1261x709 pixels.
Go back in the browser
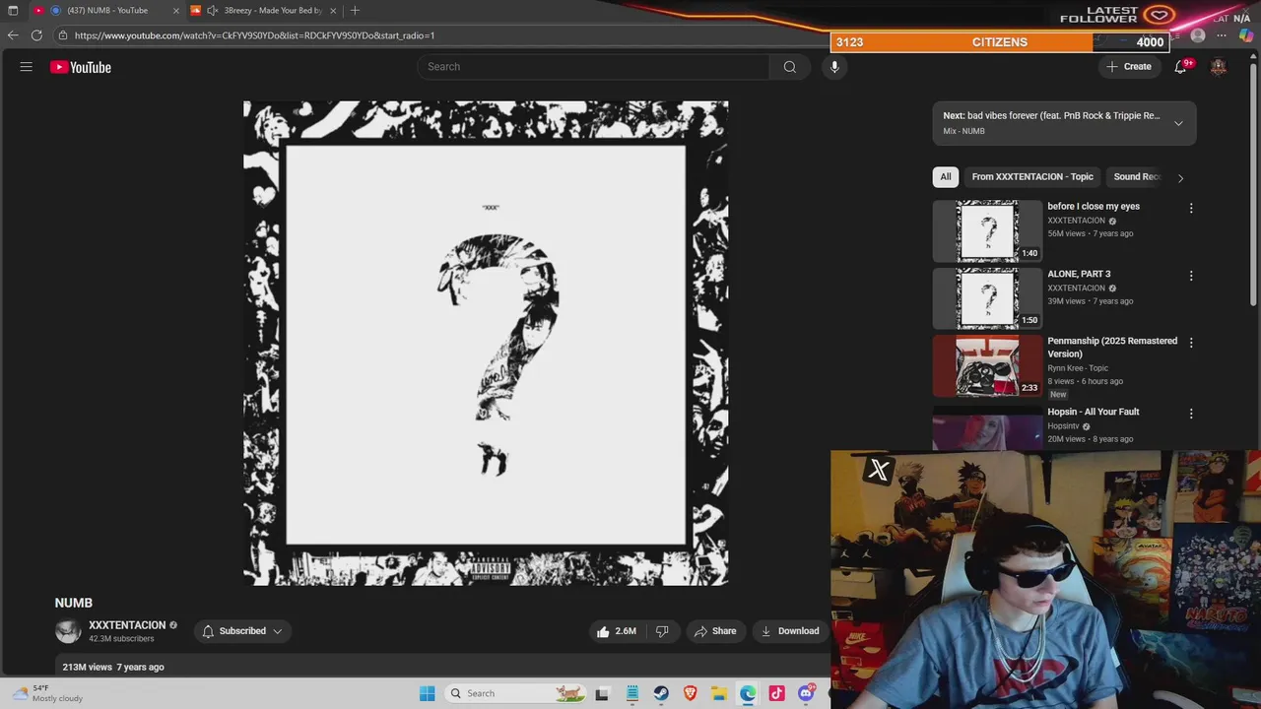13,35
